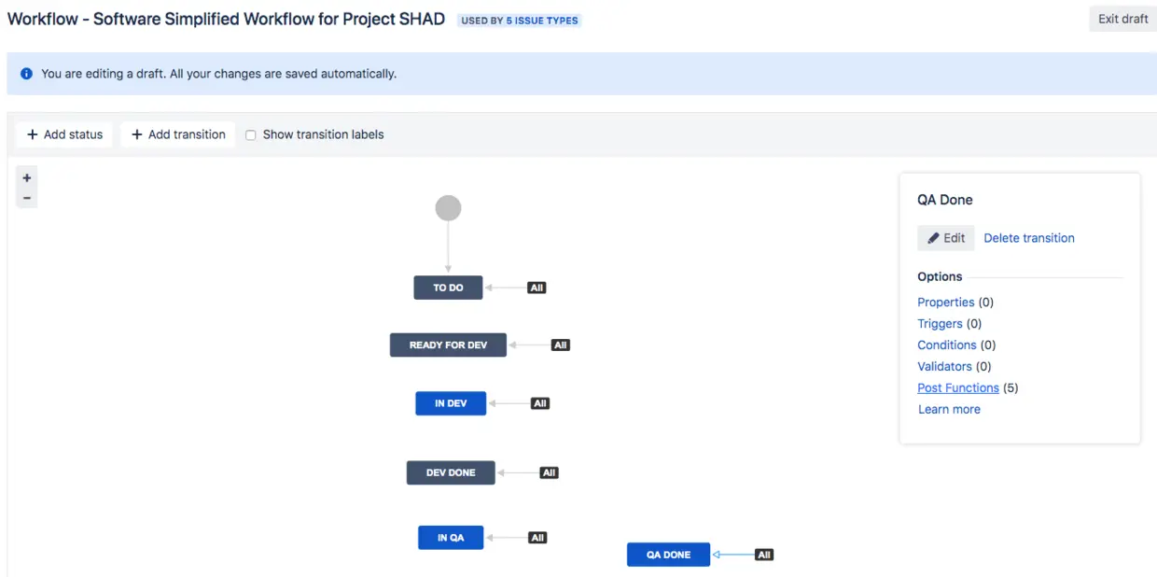1157x577 pixels.
Task: Open the Post Functions link in QA Done panel
Action: 957,387
